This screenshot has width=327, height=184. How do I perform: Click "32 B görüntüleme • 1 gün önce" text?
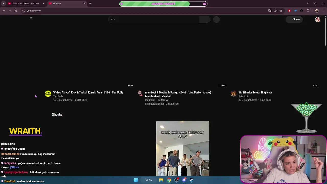pyautogui.click(x=255, y=100)
